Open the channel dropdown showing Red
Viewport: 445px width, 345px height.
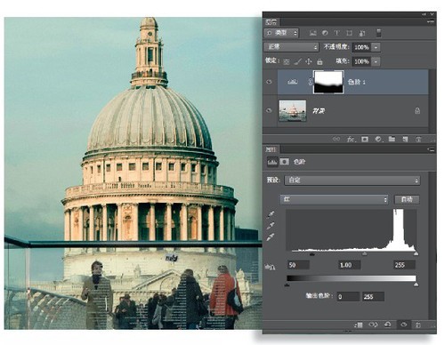point(334,199)
